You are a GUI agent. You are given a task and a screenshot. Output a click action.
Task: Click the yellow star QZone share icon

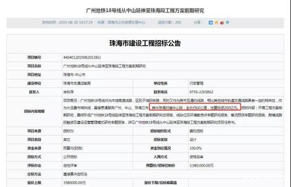[x=216, y=23]
